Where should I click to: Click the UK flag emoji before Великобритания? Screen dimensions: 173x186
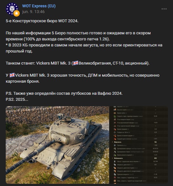76,63
